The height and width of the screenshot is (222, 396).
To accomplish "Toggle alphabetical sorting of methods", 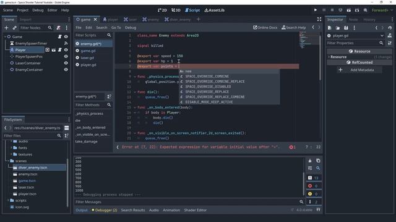I will pos(109,97).
